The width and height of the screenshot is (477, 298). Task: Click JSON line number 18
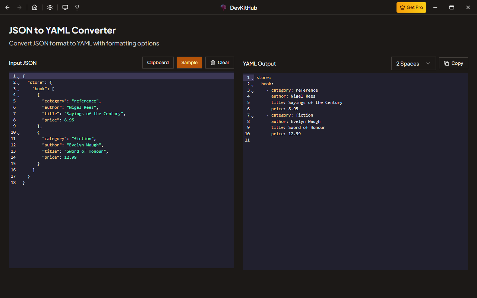(x=13, y=183)
